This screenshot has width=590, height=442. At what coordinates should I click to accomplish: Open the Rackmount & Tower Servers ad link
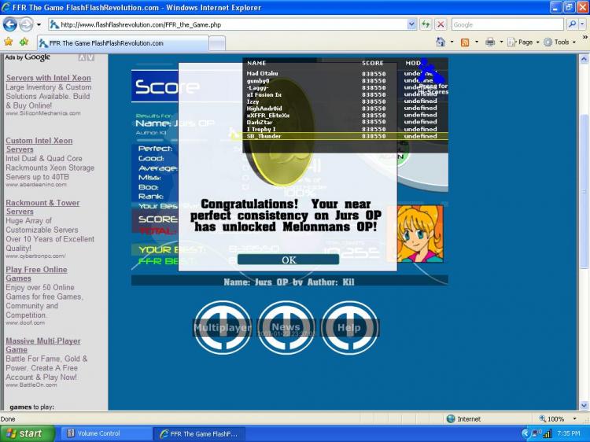(x=42, y=207)
